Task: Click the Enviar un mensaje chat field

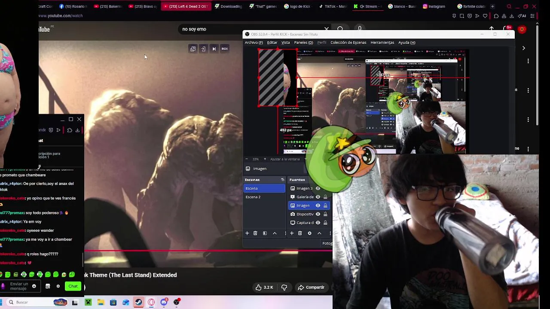Action: 19,286
